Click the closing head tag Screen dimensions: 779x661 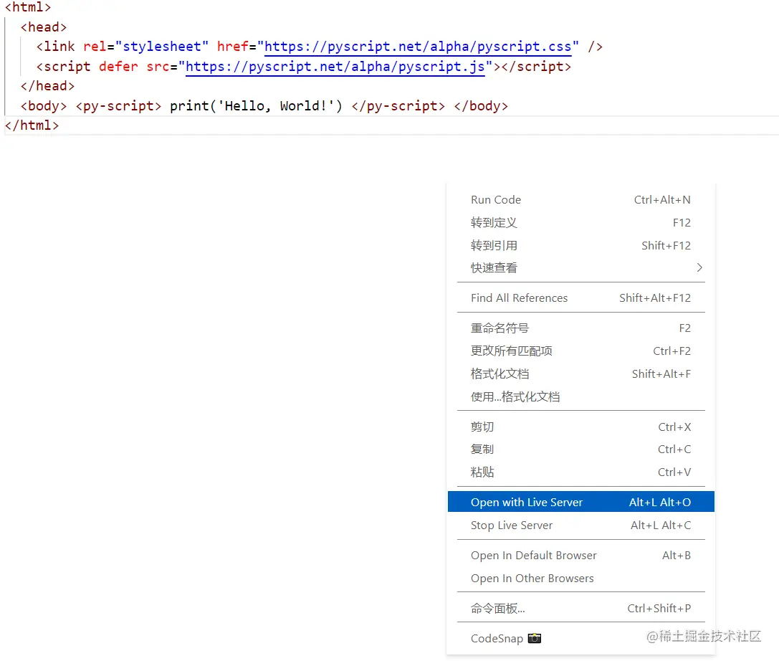pyautogui.click(x=48, y=86)
